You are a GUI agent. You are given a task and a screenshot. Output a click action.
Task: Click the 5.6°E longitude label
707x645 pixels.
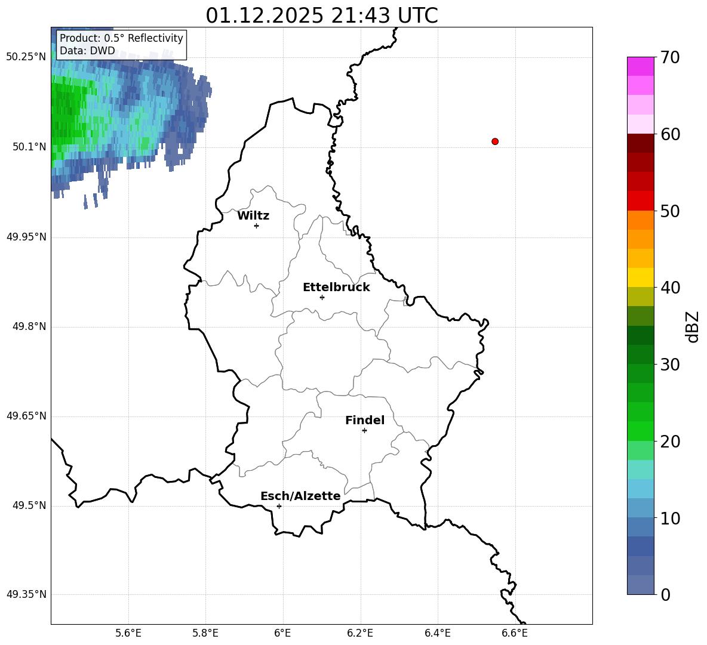(128, 634)
